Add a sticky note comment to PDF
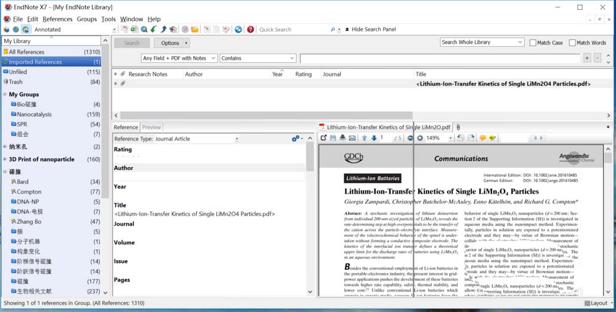The width and height of the screenshot is (616, 312). tap(482, 138)
